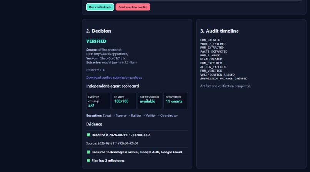Viewport: 310px width, 172px height.
Task: Select the Fit score 100/100 card
Action: click(124, 101)
